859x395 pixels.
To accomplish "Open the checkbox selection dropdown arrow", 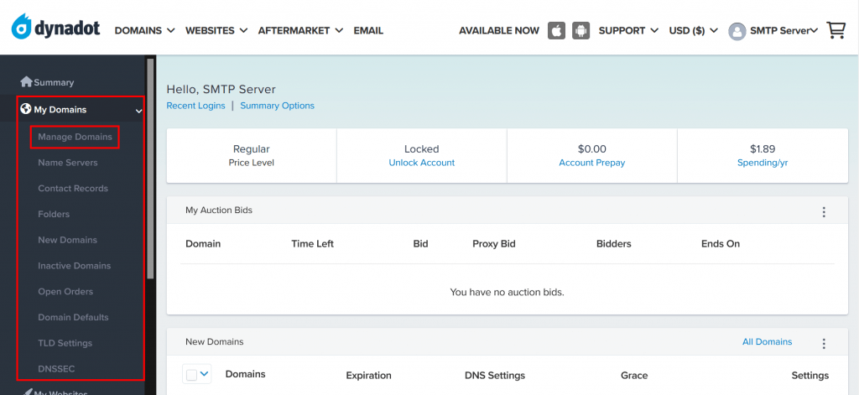I will point(205,374).
